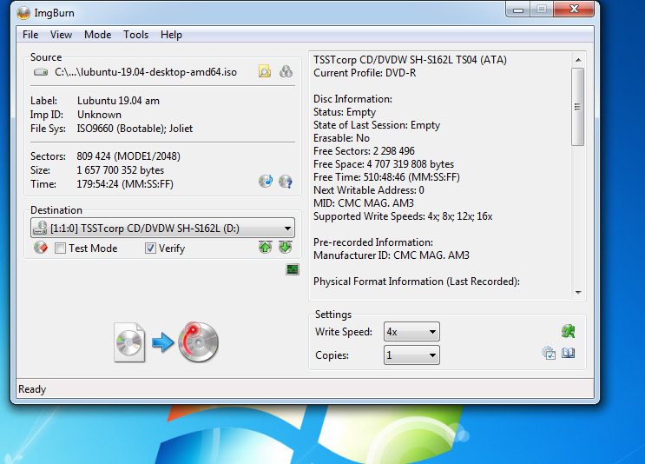Image resolution: width=645 pixels, height=464 pixels.
Task: Click the 'Free Sectors: 2 298 496' line
Action: coord(364,151)
